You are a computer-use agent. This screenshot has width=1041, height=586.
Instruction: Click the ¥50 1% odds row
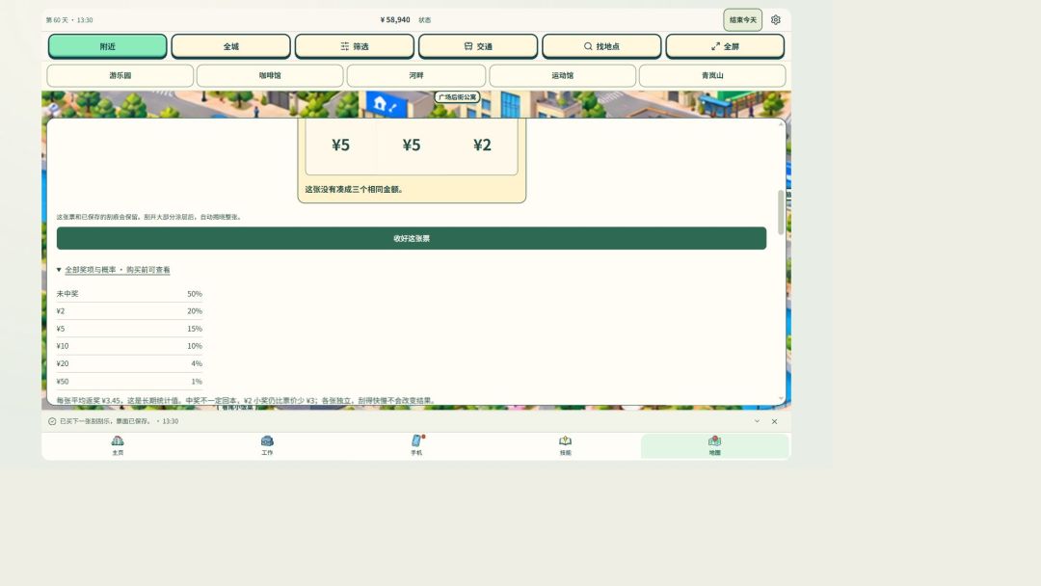tap(129, 381)
